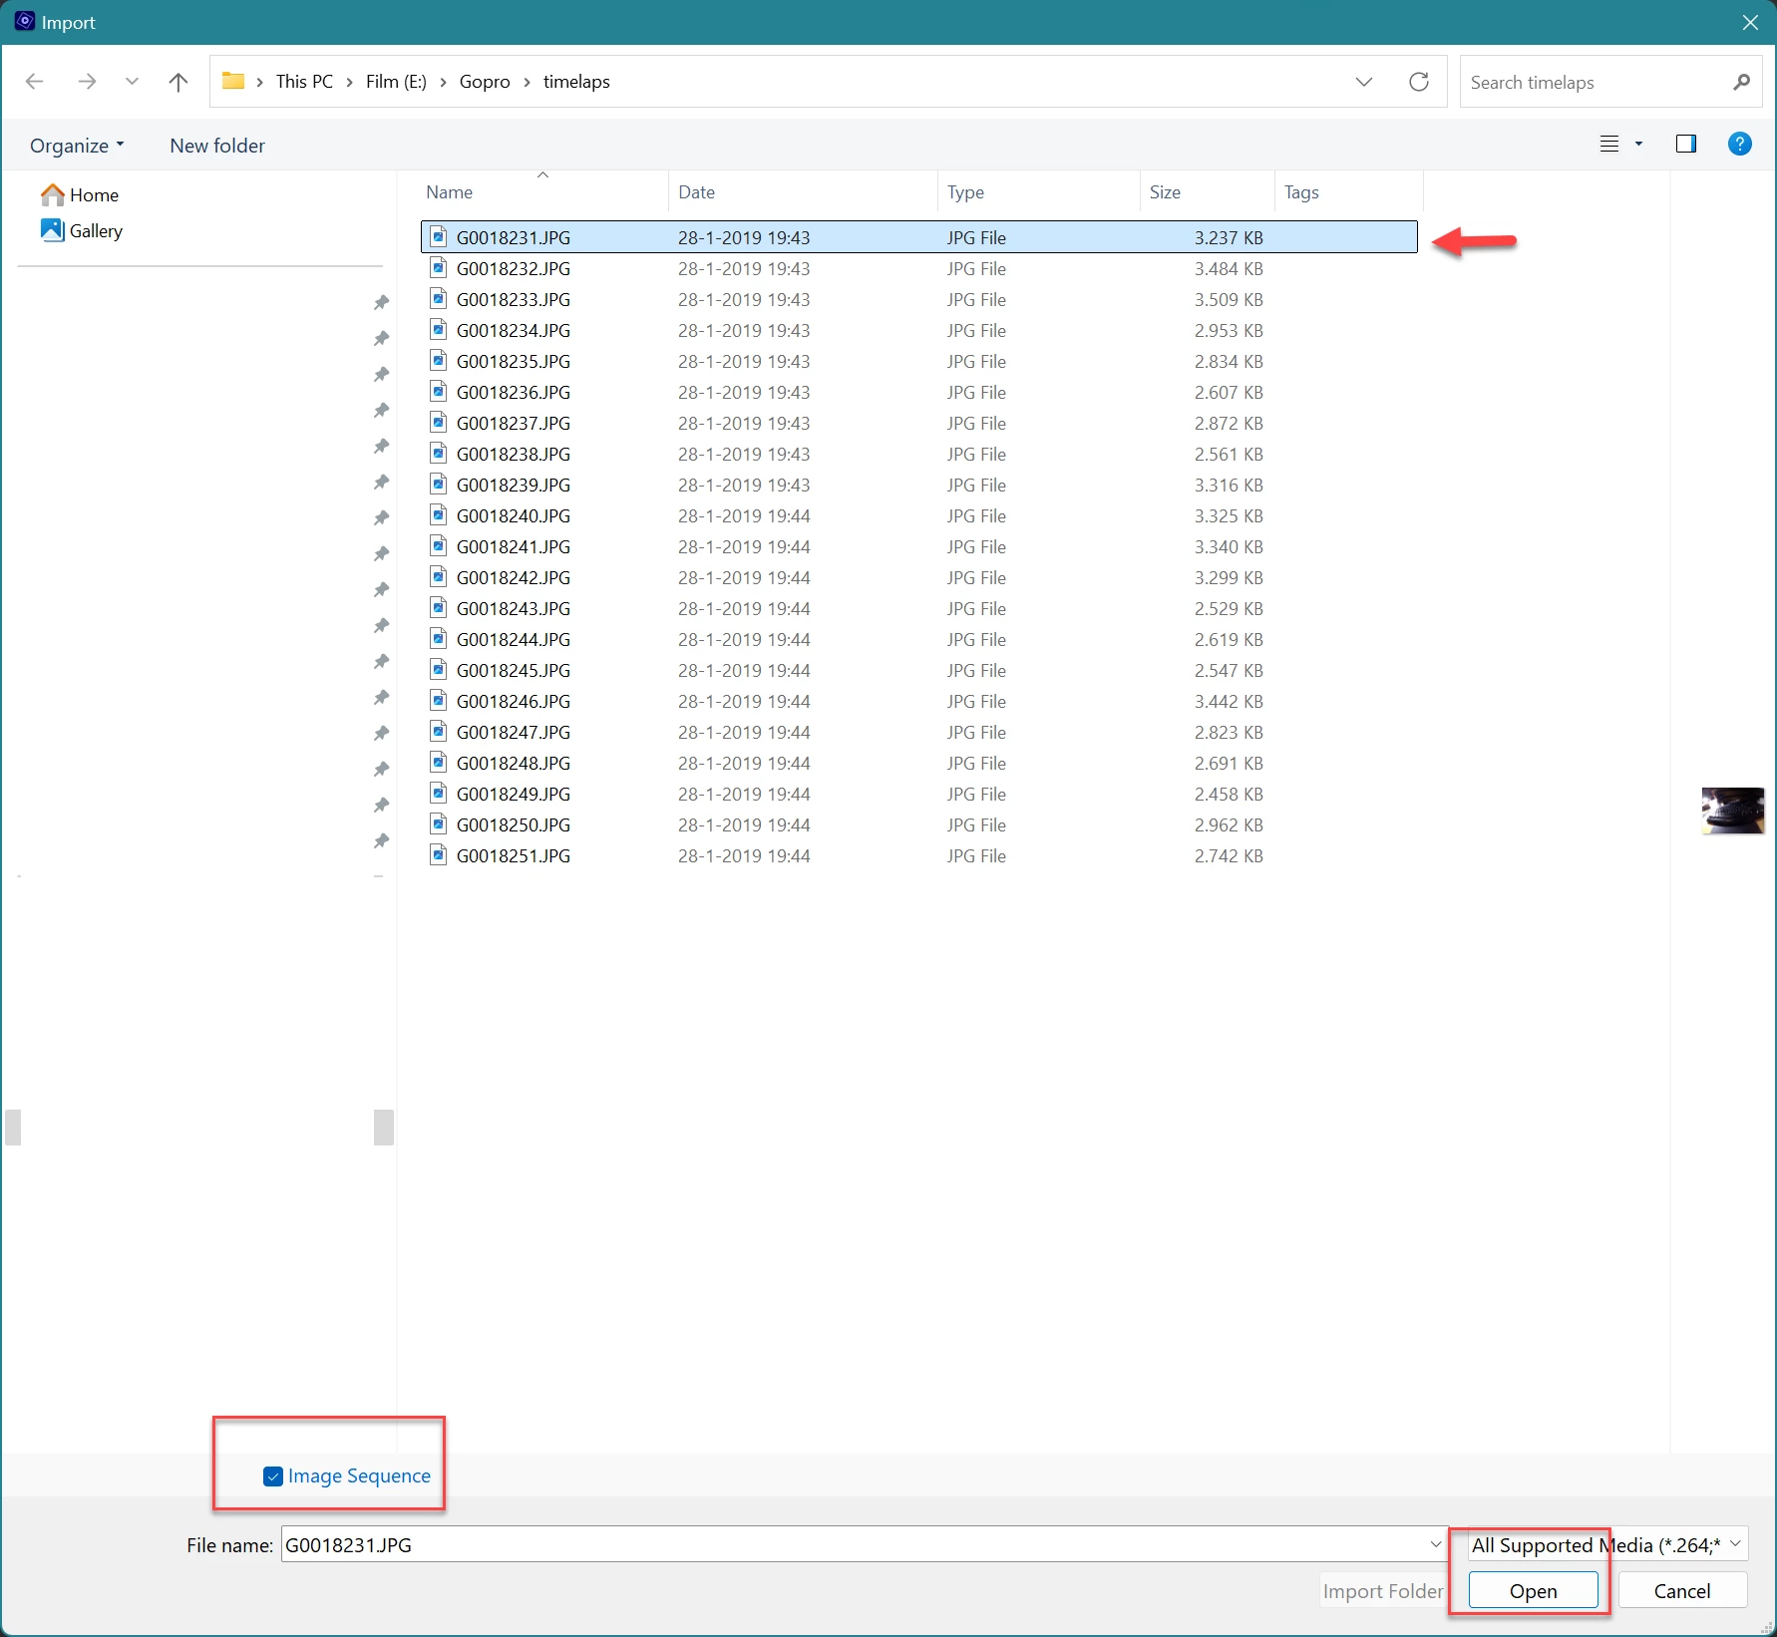Click the JPG icon of G0018247.JPG

pos(438,731)
